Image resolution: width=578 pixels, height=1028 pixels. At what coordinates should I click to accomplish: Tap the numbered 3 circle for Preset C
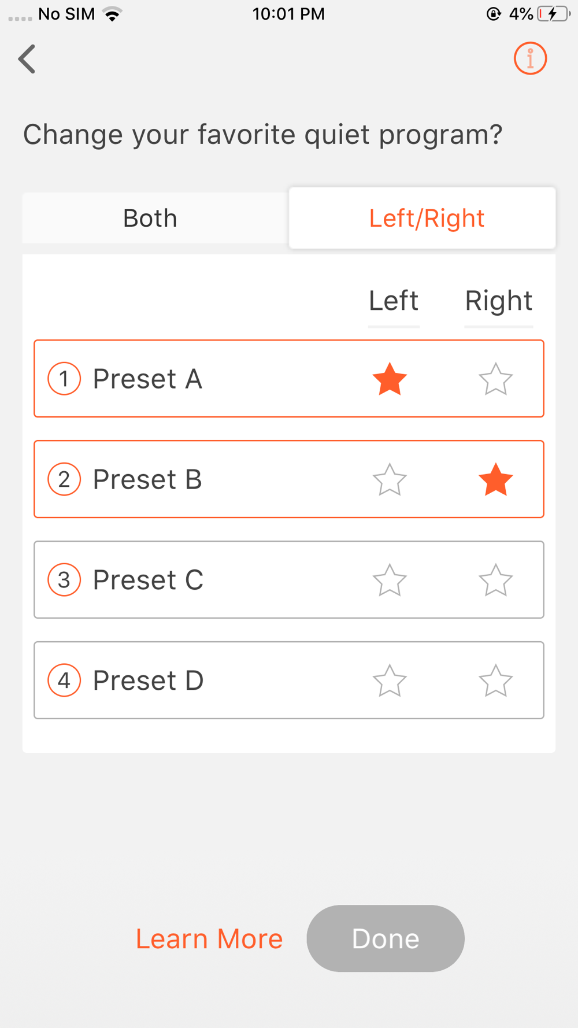point(64,580)
